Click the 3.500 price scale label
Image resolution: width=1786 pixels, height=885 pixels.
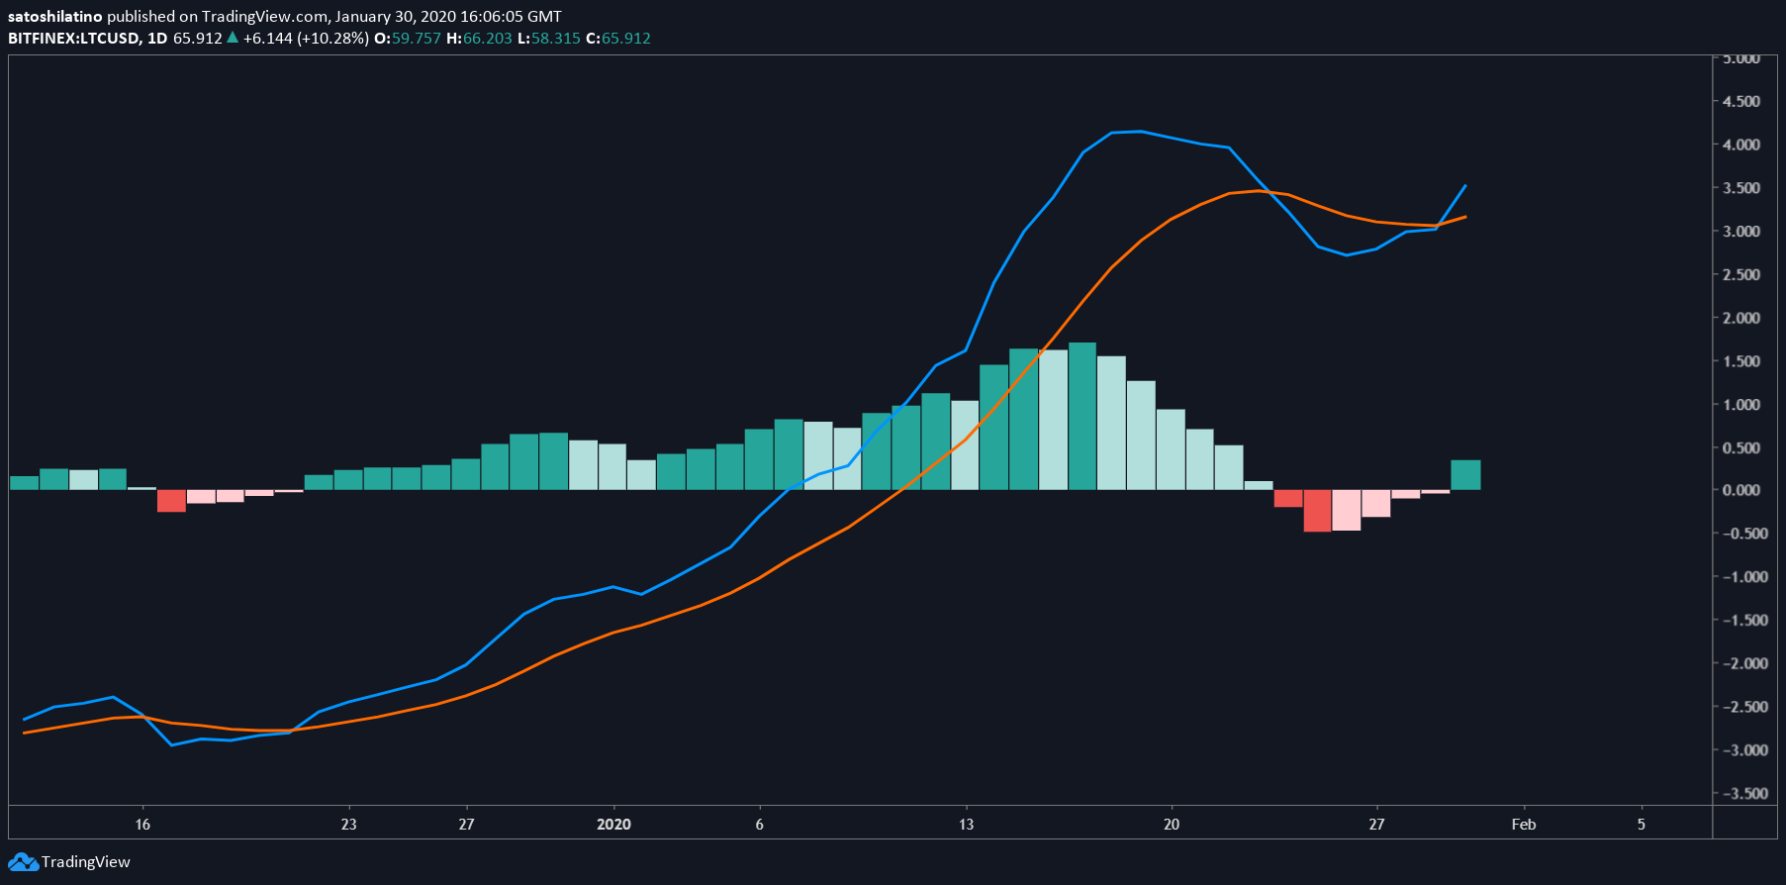pyautogui.click(x=1741, y=188)
